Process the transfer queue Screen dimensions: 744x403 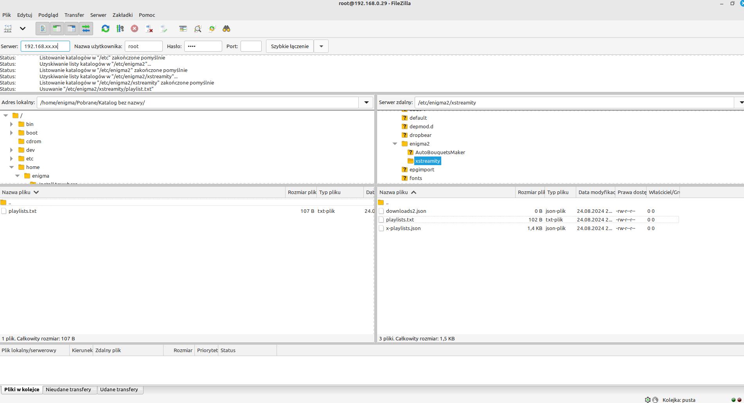[120, 29]
